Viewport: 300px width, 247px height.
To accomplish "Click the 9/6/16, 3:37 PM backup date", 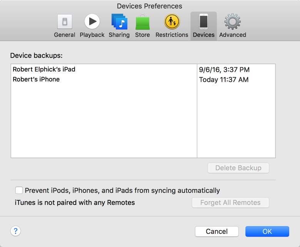I will pyautogui.click(x=224, y=70).
